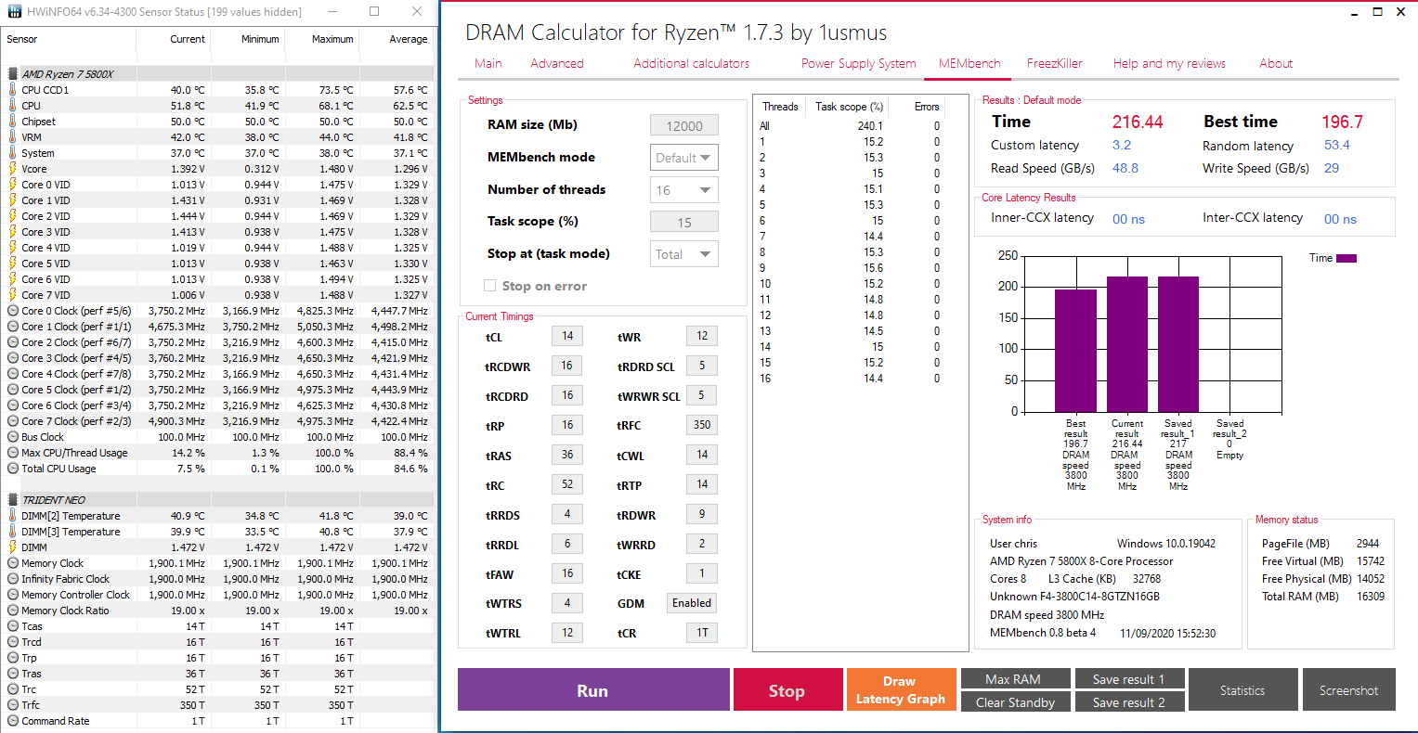Click the lightning icon next to Vcore

tap(13, 169)
